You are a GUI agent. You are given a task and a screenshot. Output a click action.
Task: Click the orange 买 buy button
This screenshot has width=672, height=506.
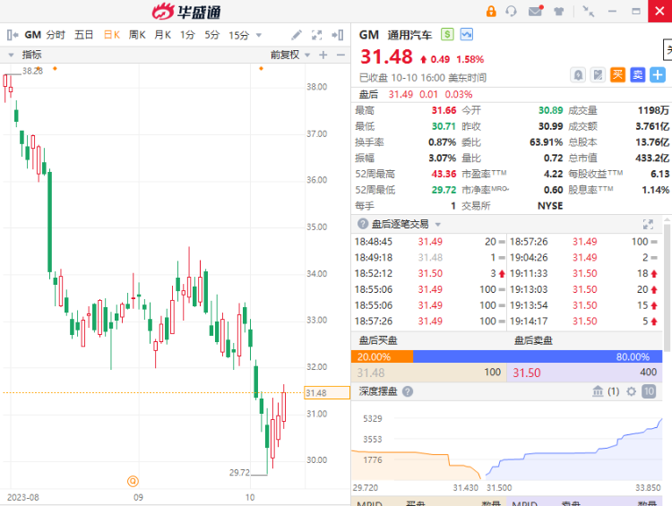click(617, 75)
